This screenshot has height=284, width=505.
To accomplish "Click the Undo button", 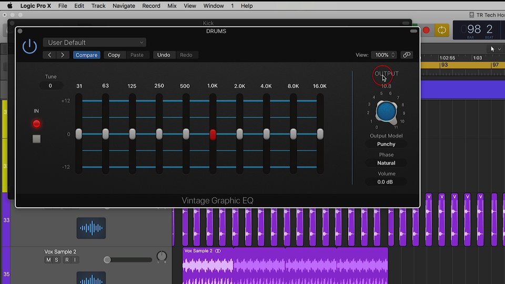I will tap(164, 55).
